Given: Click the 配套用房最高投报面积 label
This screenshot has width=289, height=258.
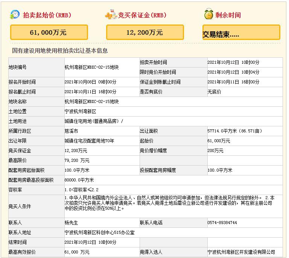Looking at the screenshot, I should pyautogui.click(x=31, y=180).
